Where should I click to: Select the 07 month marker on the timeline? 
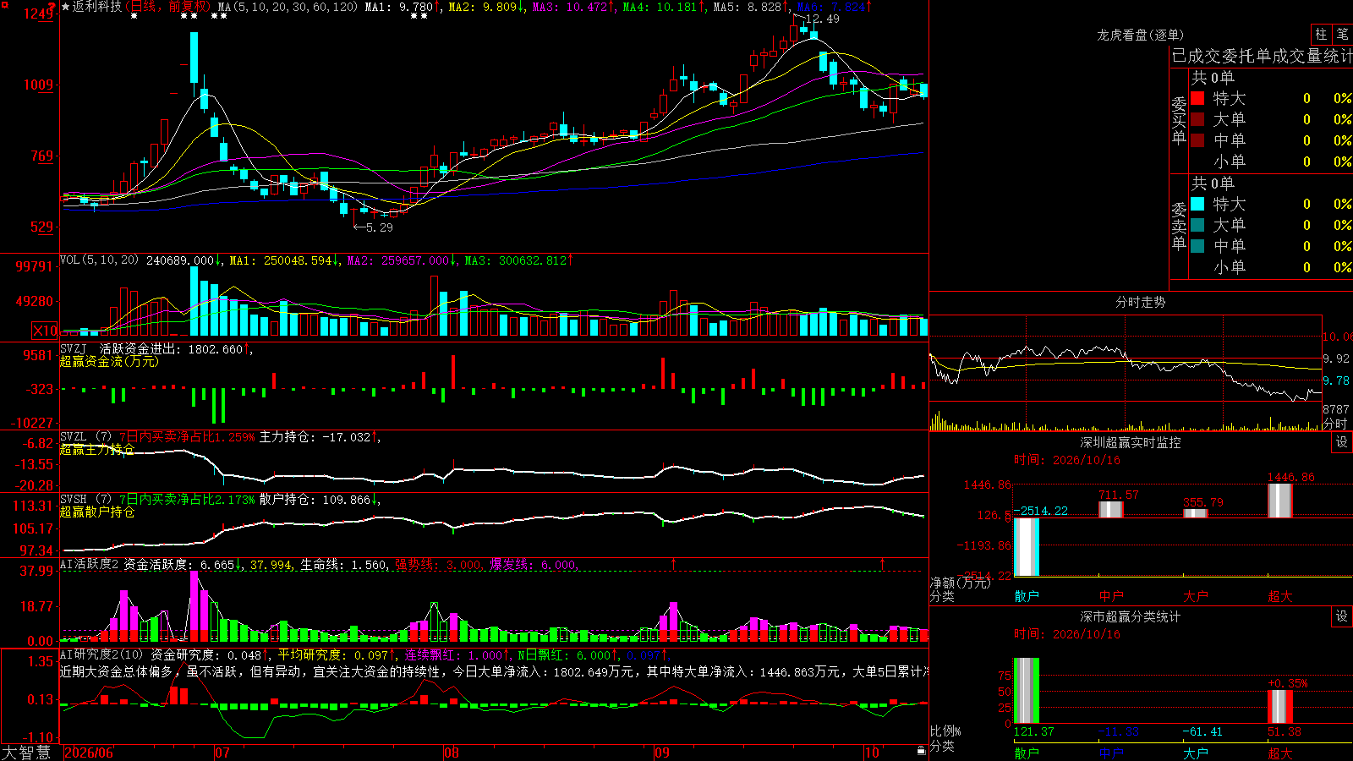[x=222, y=753]
